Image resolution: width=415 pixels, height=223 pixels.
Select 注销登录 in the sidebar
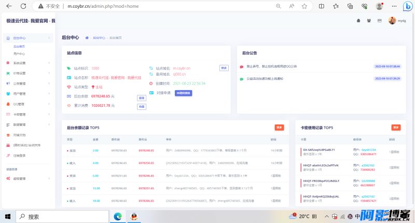[x=20, y=156]
